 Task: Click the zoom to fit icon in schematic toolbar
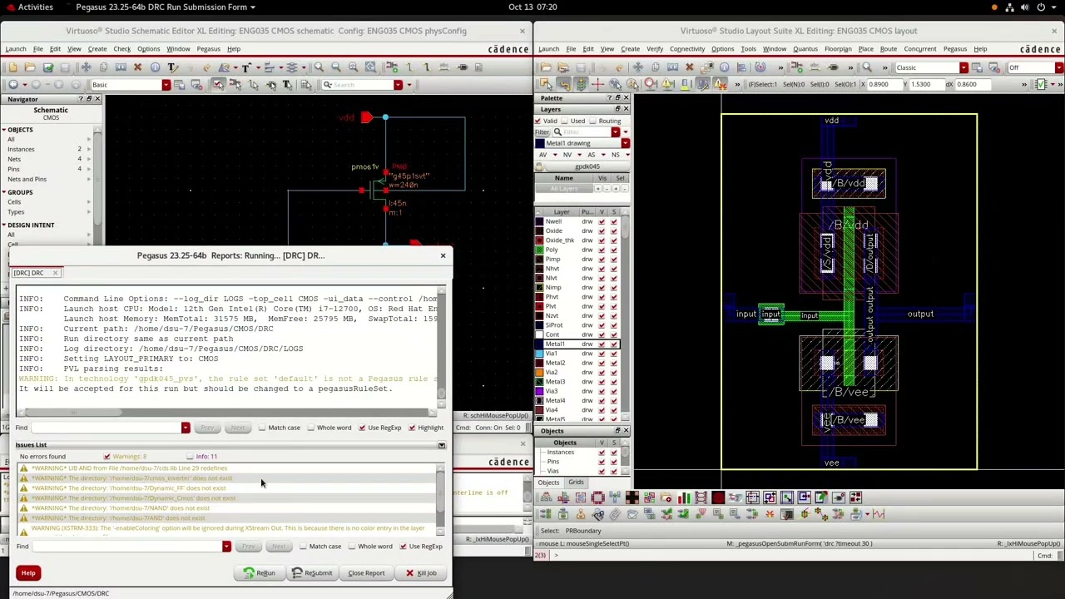pos(370,67)
